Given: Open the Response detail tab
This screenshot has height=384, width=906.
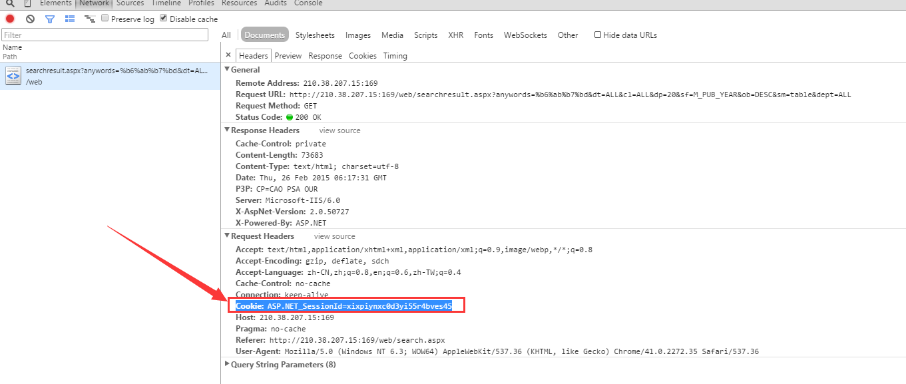Looking at the screenshot, I should click(x=325, y=56).
